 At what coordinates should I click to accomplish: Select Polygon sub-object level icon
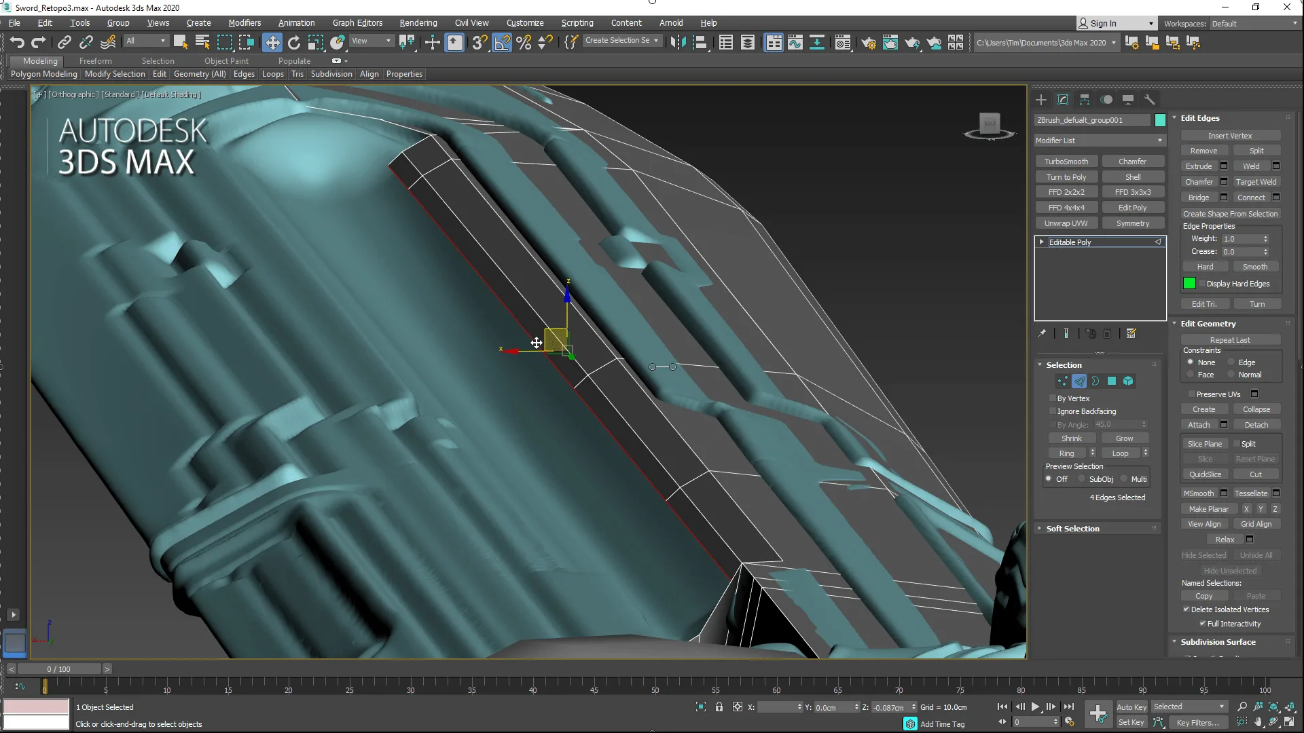[x=1112, y=381]
